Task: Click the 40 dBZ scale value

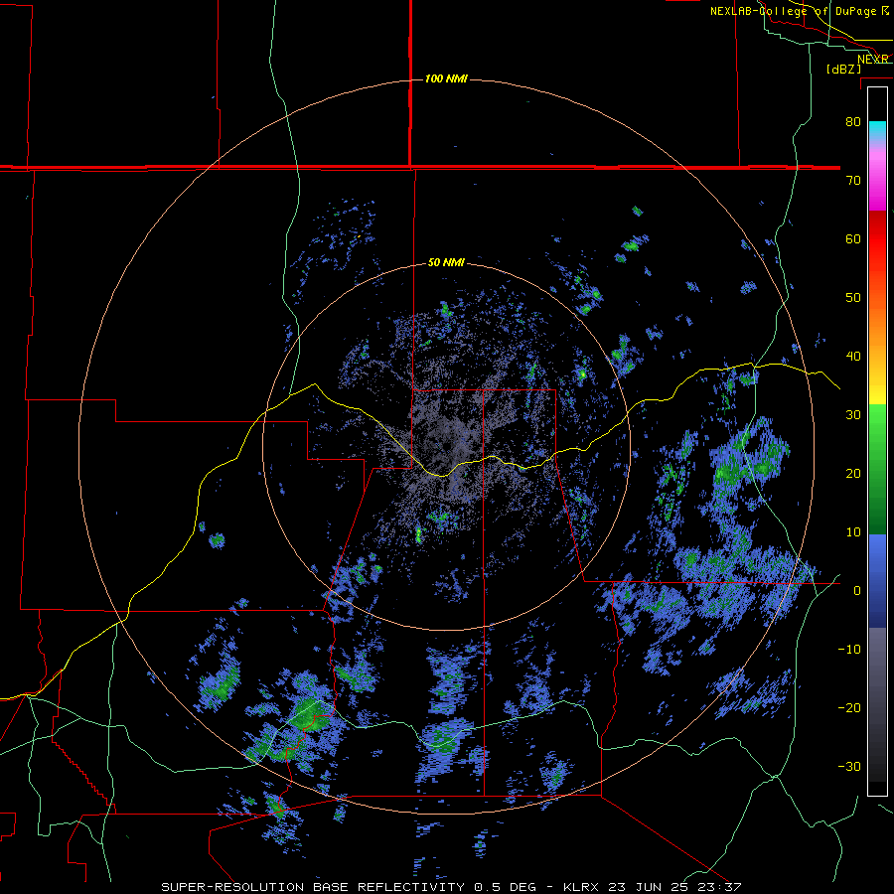Action: click(853, 357)
